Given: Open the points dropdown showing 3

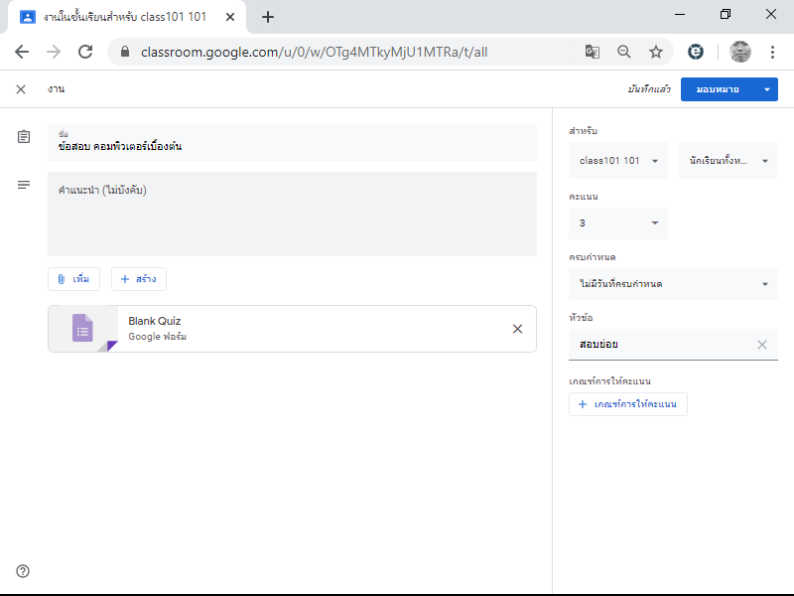Looking at the screenshot, I should [x=617, y=223].
